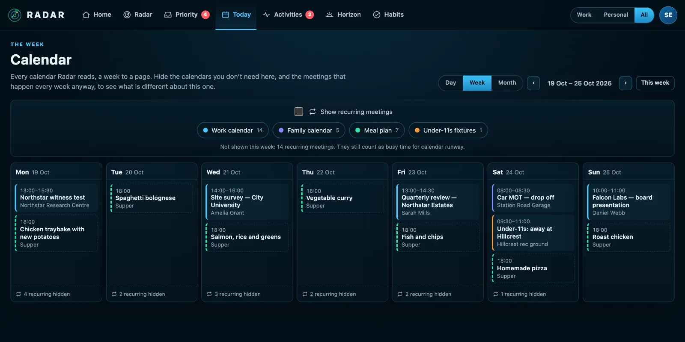Click Monday's recurring hidden loop icon
Viewport: 685px width, 342px height.
tap(18, 294)
